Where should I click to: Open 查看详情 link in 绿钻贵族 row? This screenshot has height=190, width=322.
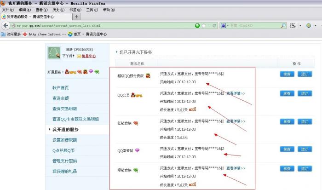236,168
